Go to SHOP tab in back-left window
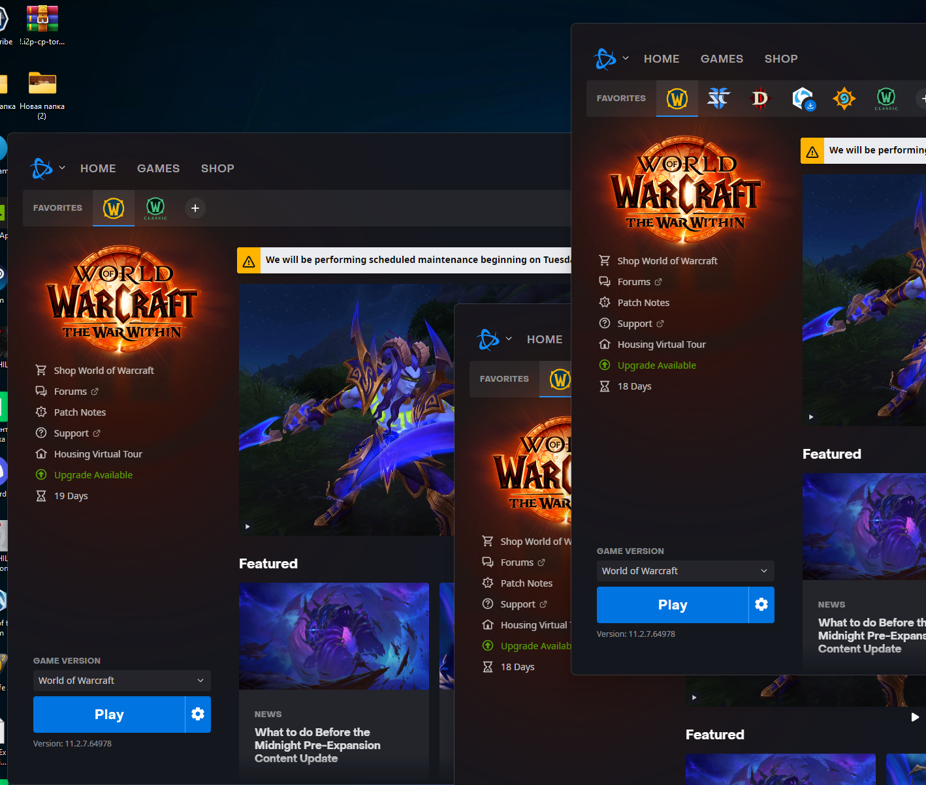 217,168
